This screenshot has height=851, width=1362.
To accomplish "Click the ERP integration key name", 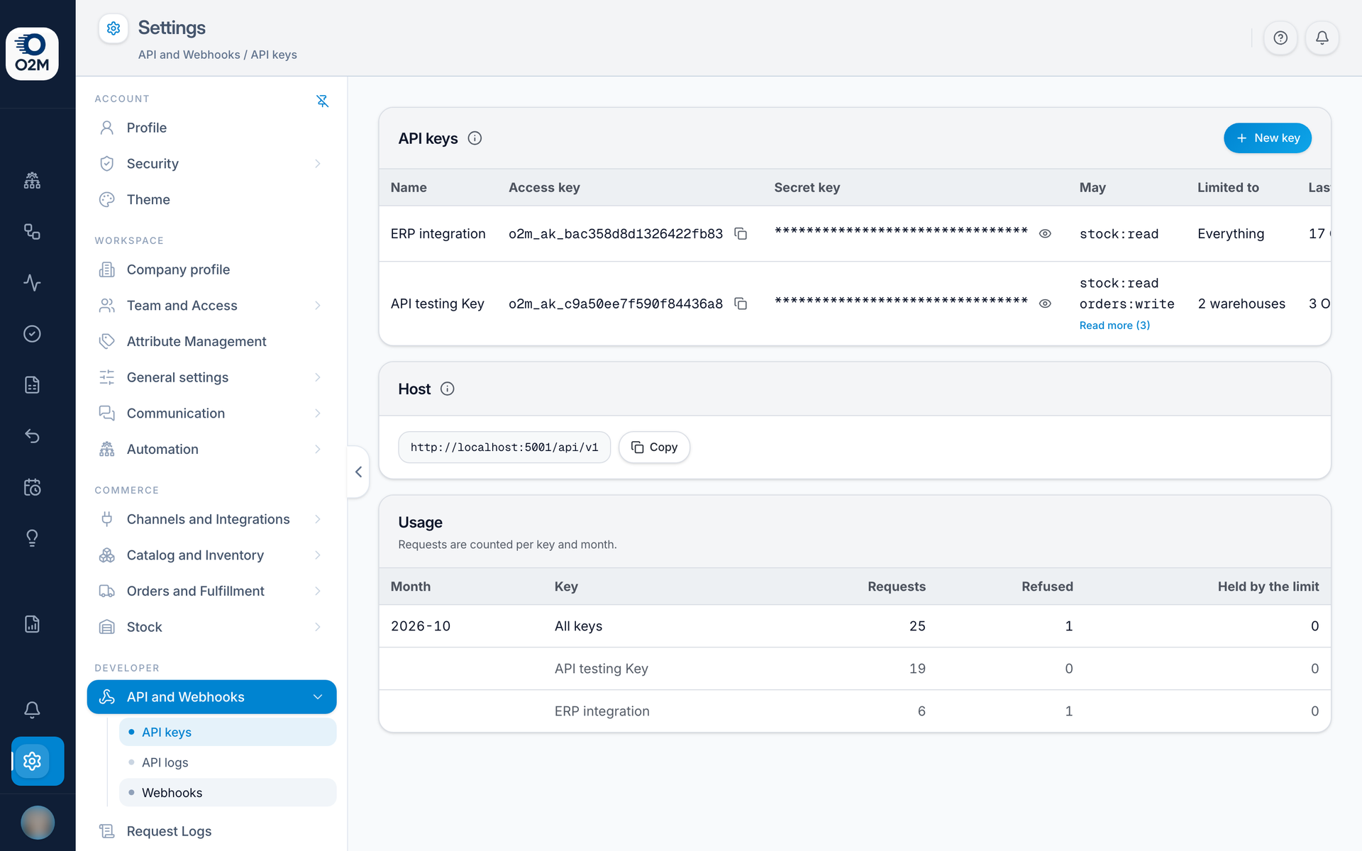I will 438,234.
